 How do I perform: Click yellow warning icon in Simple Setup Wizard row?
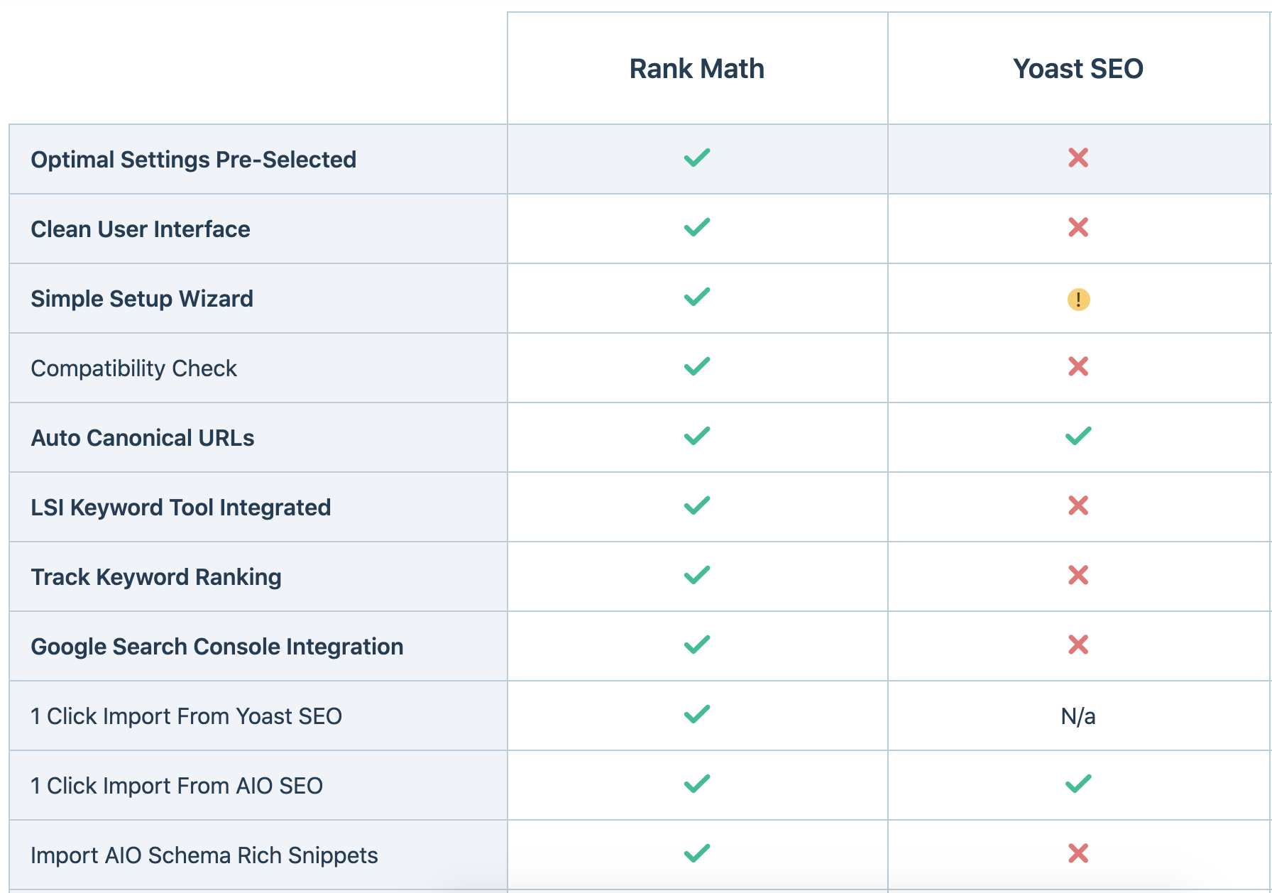point(1078,299)
